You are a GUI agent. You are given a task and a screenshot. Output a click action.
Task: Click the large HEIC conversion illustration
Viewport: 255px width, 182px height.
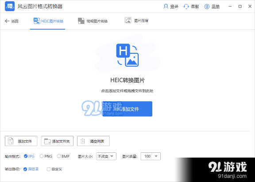coord(127,55)
